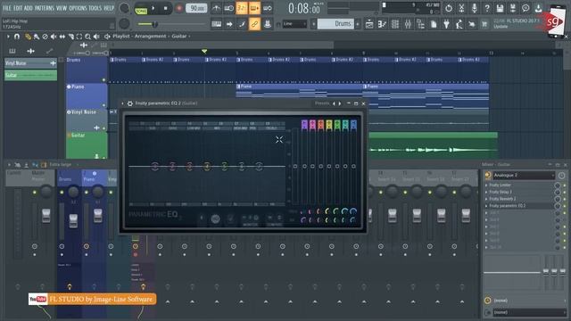Select the playlist paint brush tool
571x321 pixels.
[37, 37]
